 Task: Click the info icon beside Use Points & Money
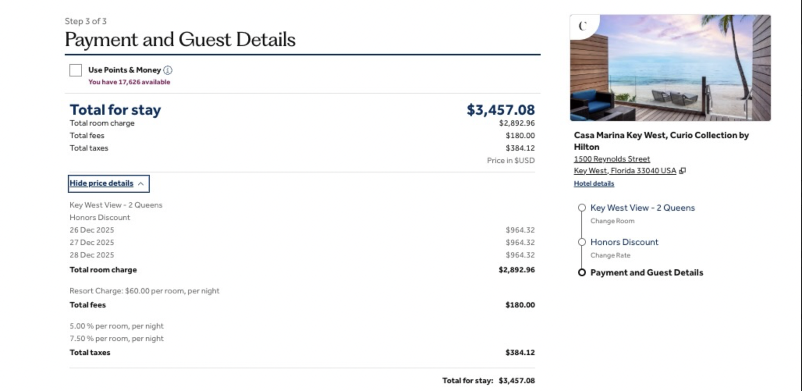click(168, 70)
